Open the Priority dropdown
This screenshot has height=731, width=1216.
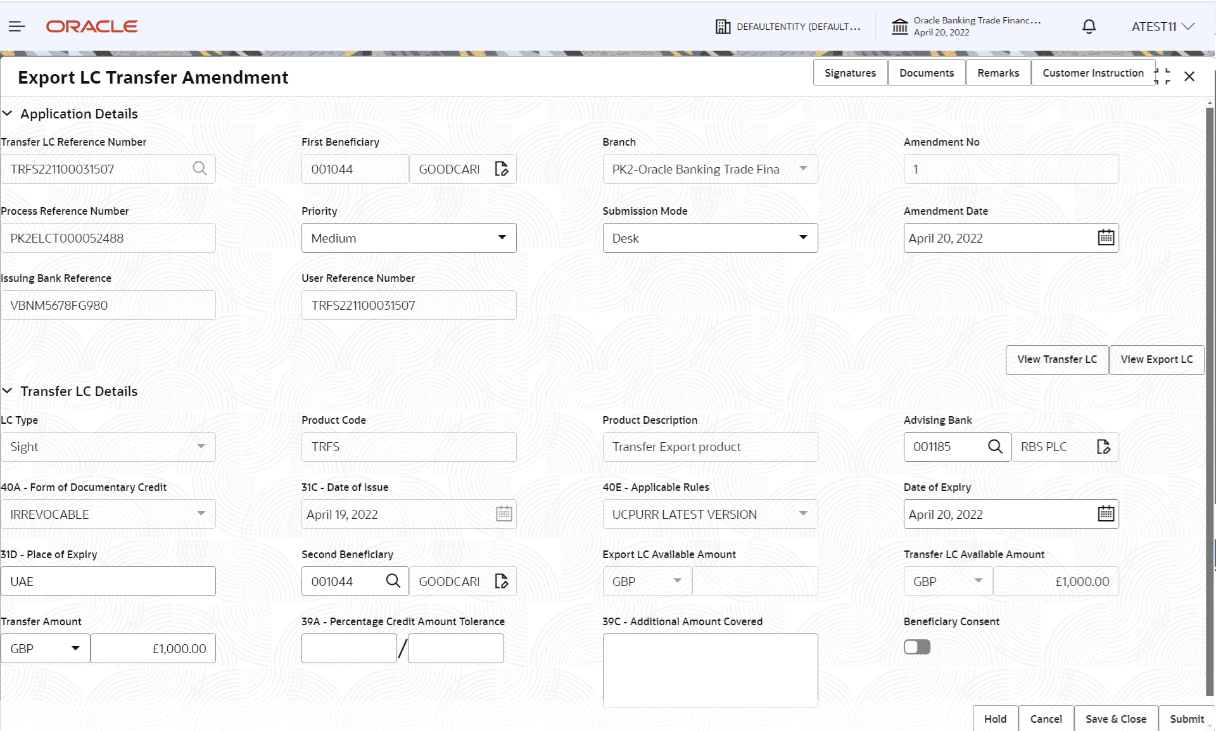[x=502, y=238]
